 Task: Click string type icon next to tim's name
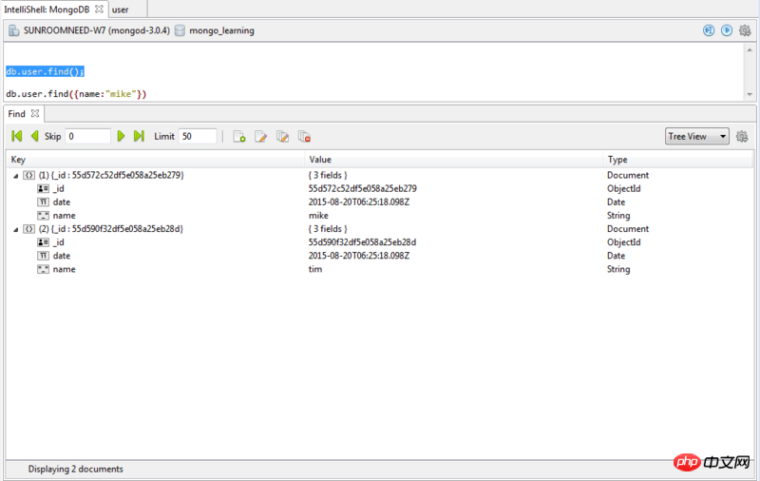coord(43,269)
